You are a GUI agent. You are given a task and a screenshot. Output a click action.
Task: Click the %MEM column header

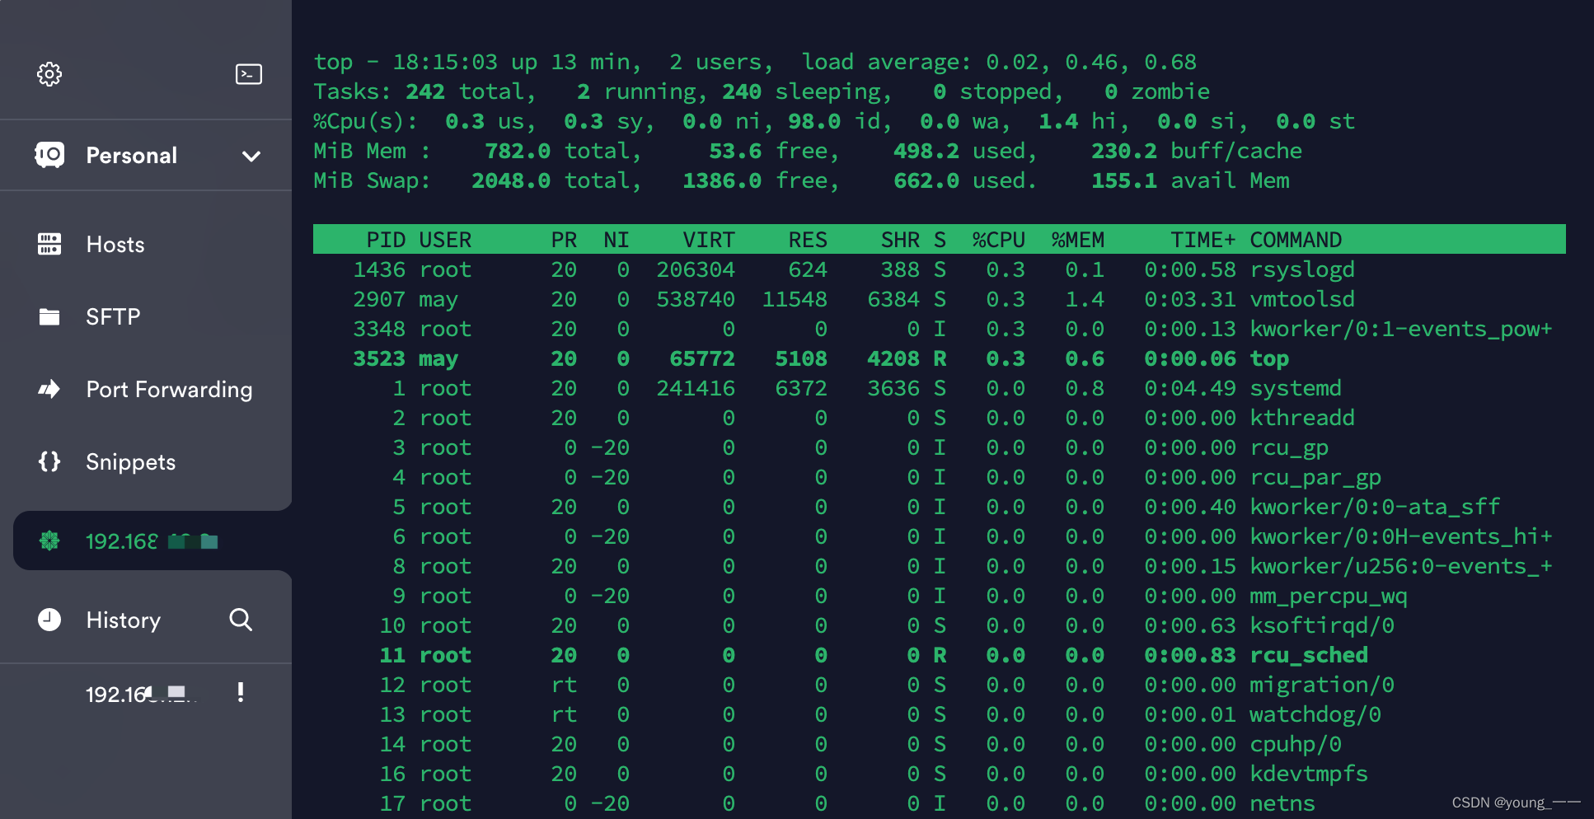pyautogui.click(x=1077, y=240)
